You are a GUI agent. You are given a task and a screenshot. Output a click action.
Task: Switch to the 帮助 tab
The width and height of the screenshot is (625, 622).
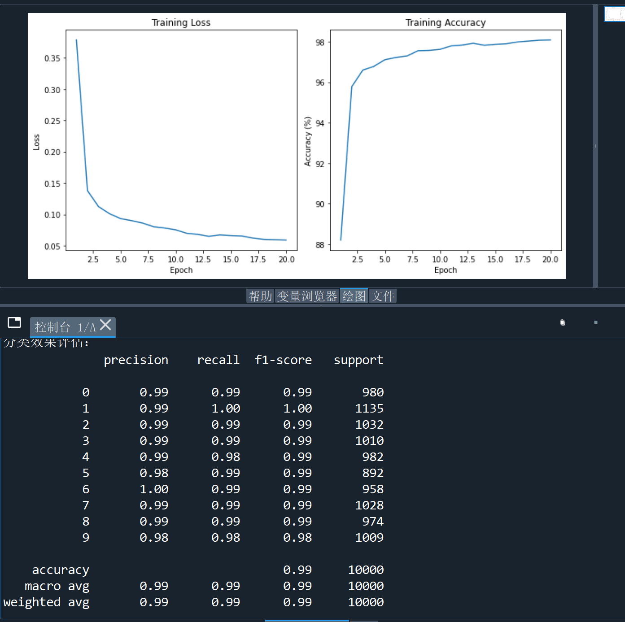260,296
